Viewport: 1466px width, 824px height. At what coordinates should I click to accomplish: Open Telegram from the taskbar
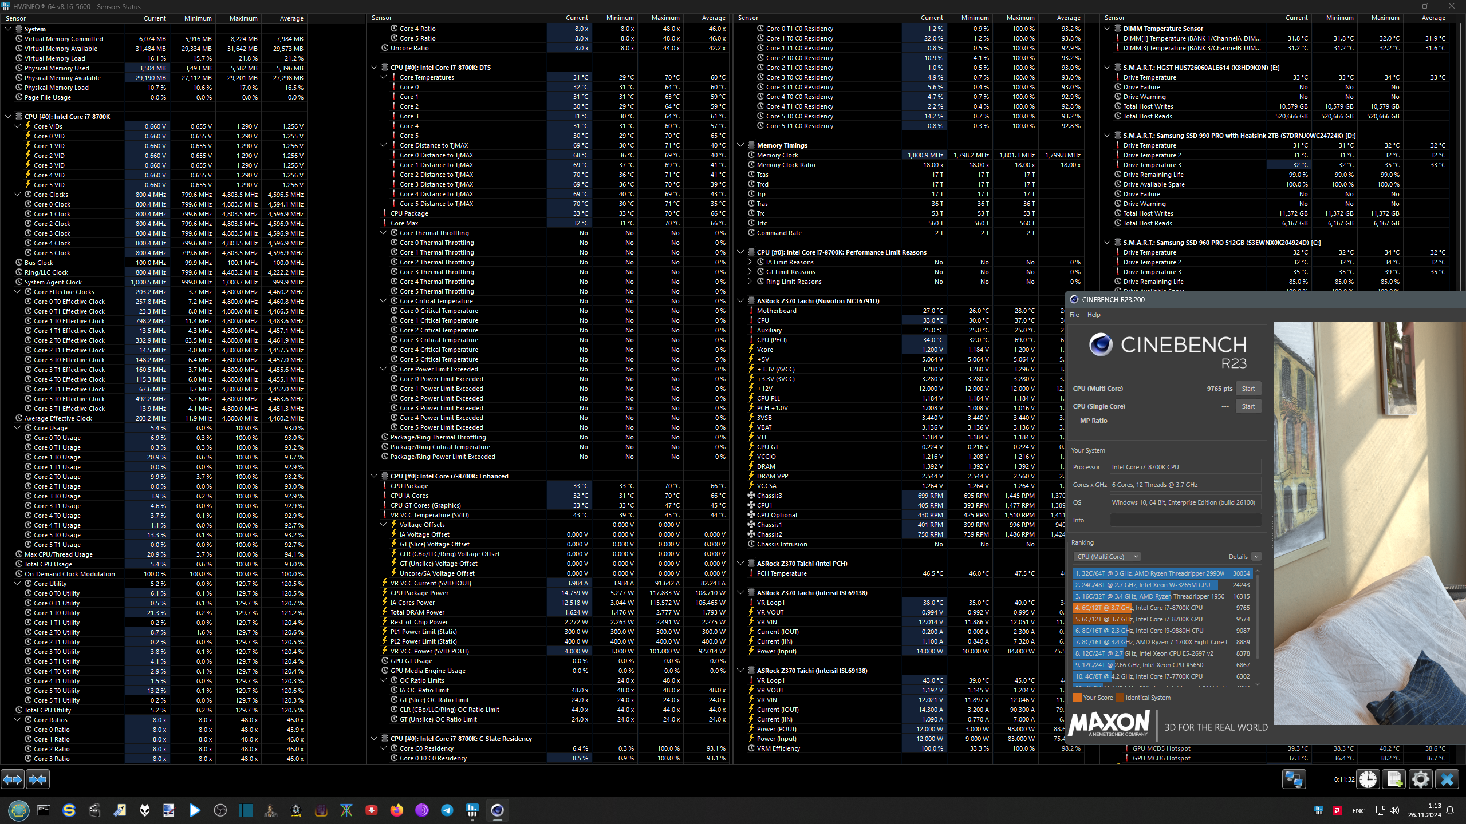[x=447, y=810]
